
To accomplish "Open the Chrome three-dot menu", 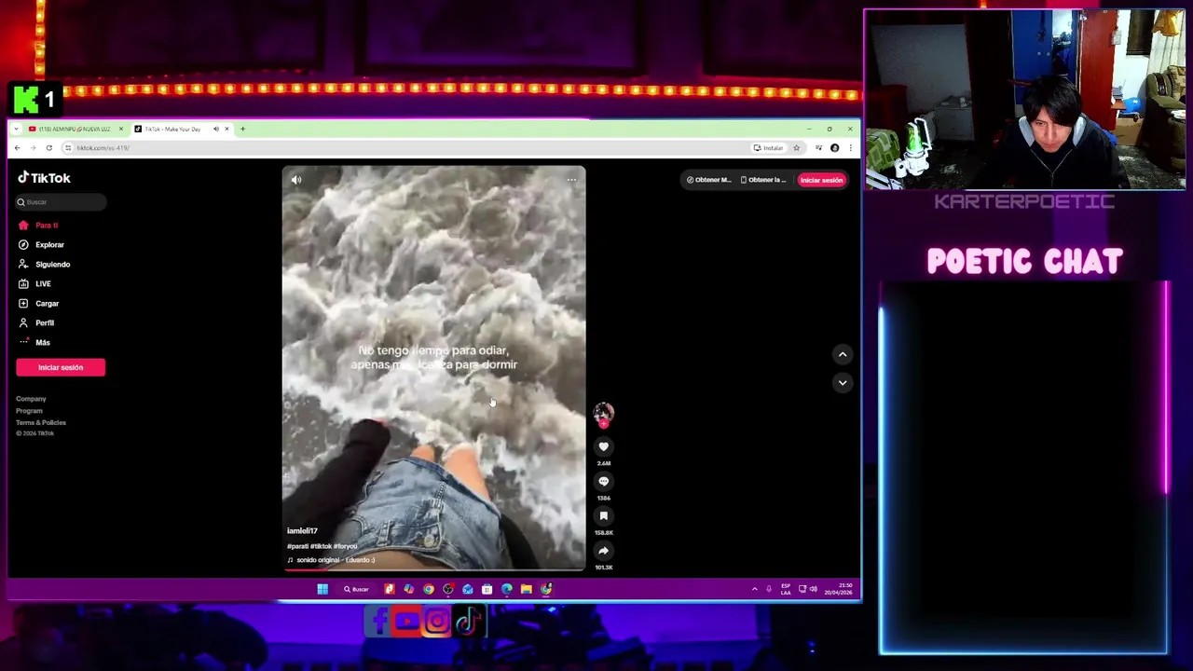I will coord(849,148).
